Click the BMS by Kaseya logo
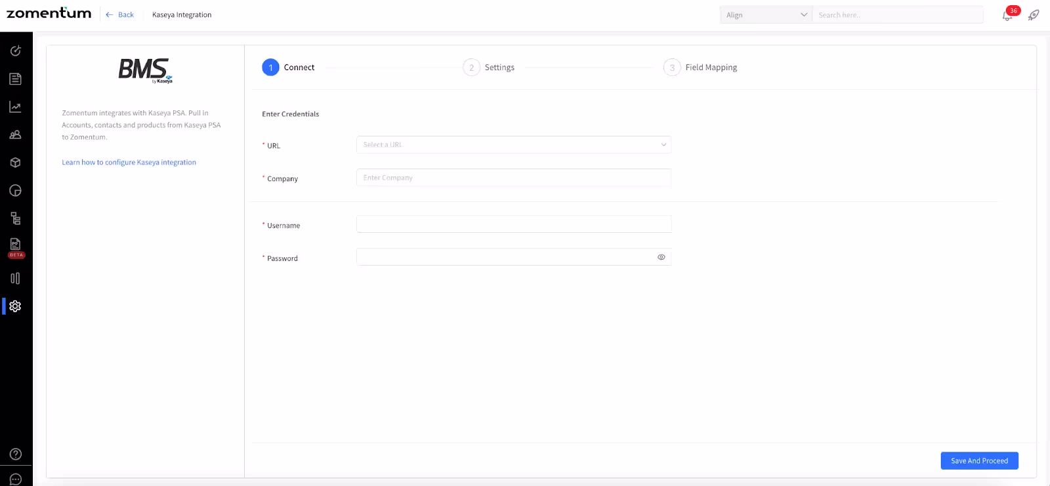 145,70
